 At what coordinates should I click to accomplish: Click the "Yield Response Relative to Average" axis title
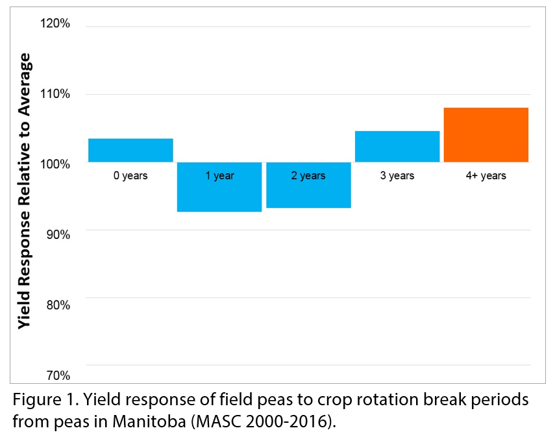click(x=24, y=192)
